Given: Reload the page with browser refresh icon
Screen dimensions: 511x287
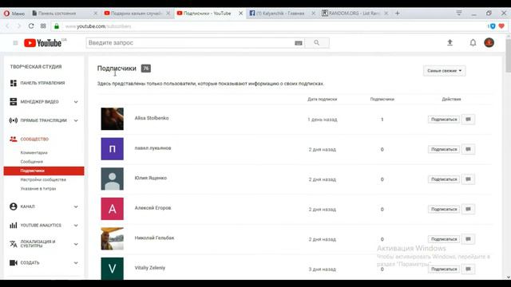Looking at the screenshot, I should (31, 26).
